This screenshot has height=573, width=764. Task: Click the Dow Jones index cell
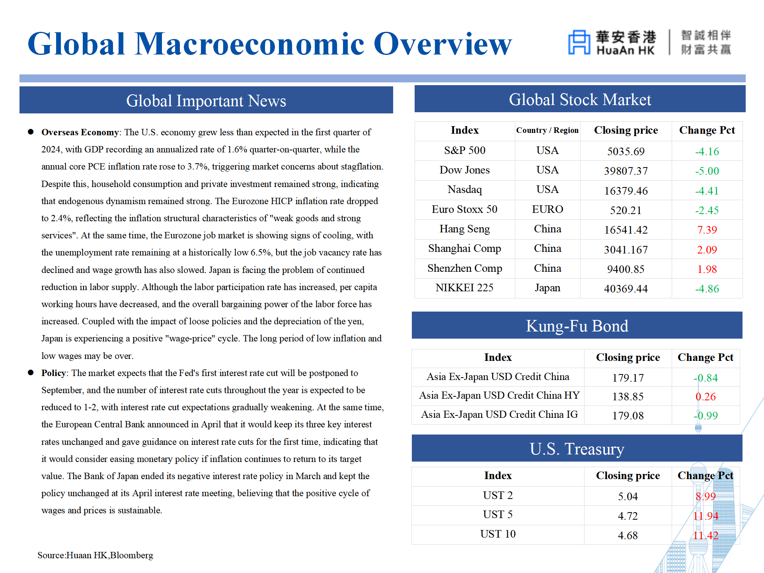point(465,170)
